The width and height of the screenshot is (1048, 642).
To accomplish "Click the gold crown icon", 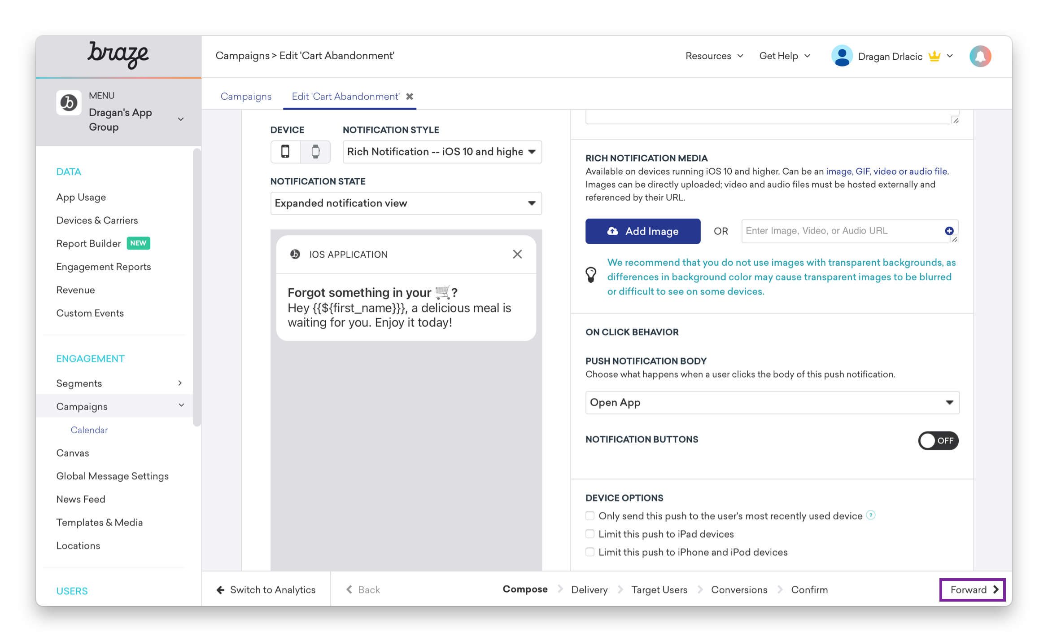I will tap(934, 57).
